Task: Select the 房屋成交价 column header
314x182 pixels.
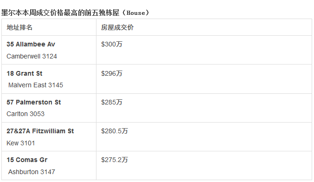Action: (117, 27)
